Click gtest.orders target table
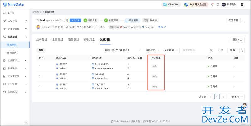 pyautogui.click(x=101, y=78)
